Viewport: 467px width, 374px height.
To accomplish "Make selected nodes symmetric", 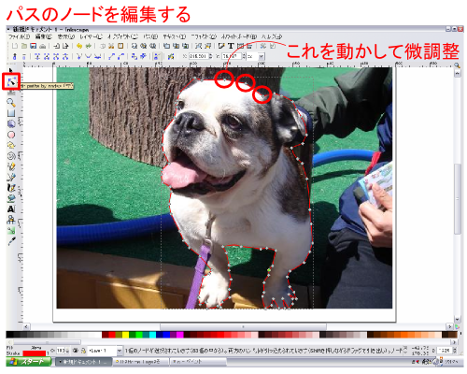I will tap(98, 56).
